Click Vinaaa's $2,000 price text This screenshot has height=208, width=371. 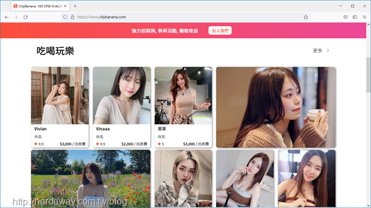(134, 144)
